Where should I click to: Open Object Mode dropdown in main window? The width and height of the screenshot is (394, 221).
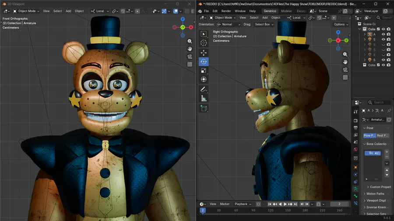[223, 18]
